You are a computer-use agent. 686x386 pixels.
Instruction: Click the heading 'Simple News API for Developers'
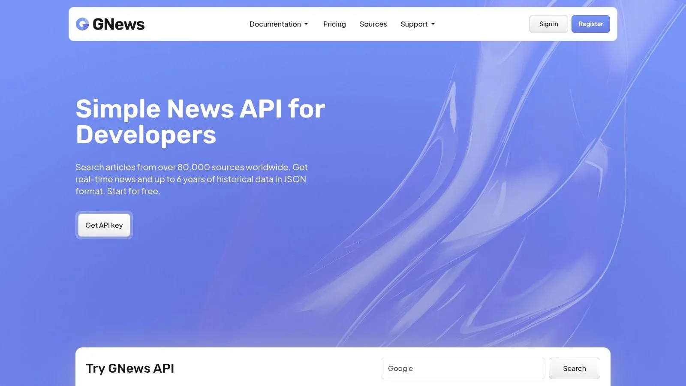200,121
